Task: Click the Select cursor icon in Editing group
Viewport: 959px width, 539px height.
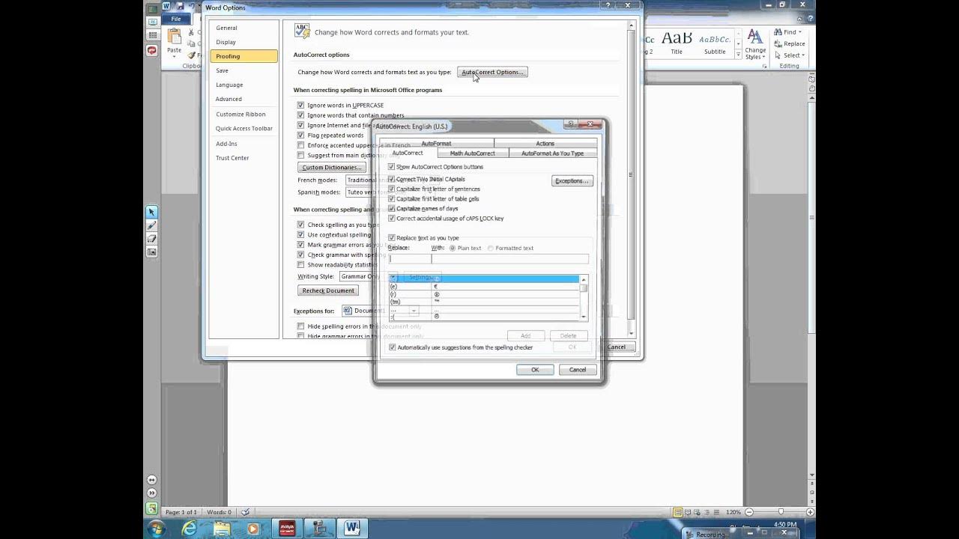Action: tap(778, 55)
